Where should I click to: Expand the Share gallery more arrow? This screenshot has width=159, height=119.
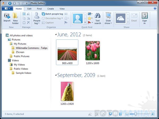tap(128, 22)
